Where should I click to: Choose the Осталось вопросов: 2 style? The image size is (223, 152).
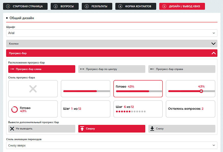[x=190, y=109]
